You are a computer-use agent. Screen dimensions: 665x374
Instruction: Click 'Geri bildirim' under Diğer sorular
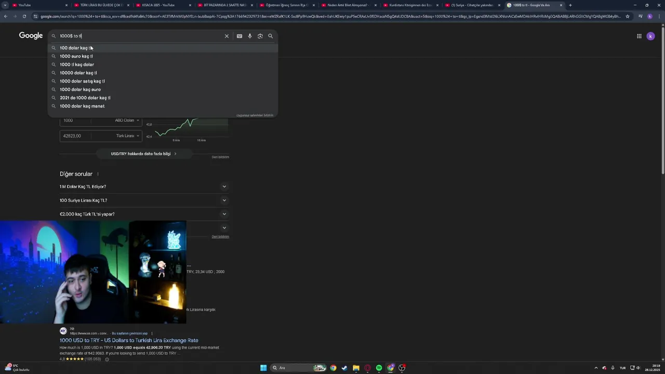220,236
